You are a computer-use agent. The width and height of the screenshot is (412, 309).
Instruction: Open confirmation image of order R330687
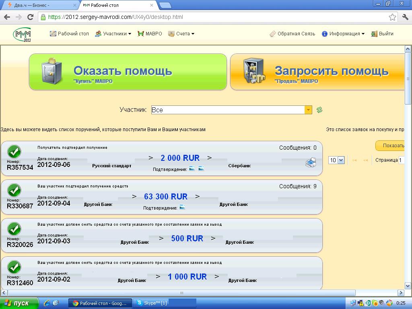(x=182, y=207)
